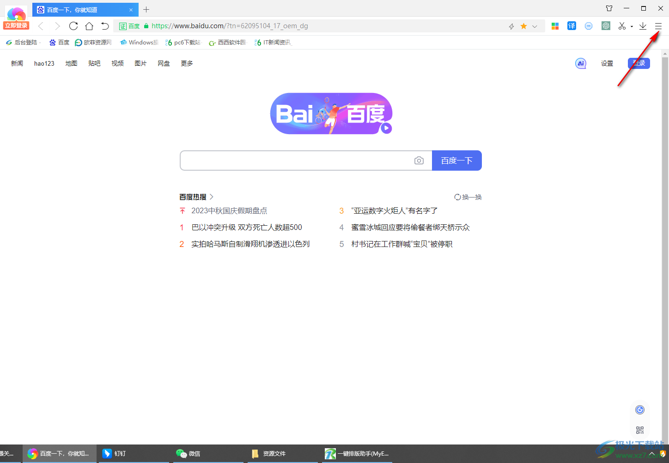Open the 百度 bookmark in favorites bar
This screenshot has width=669, height=463.
coord(59,43)
